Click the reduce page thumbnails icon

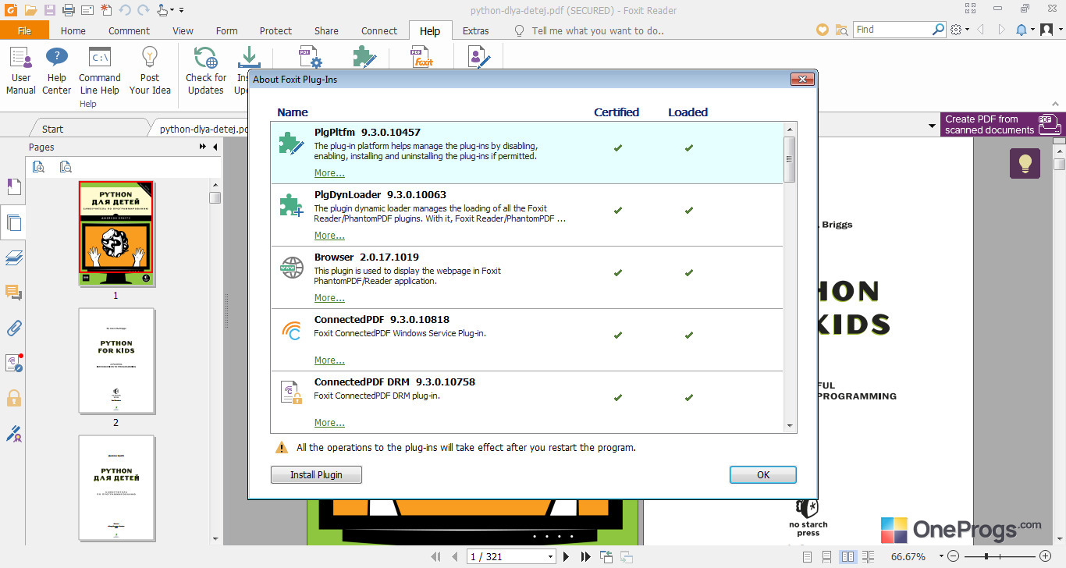click(x=66, y=166)
